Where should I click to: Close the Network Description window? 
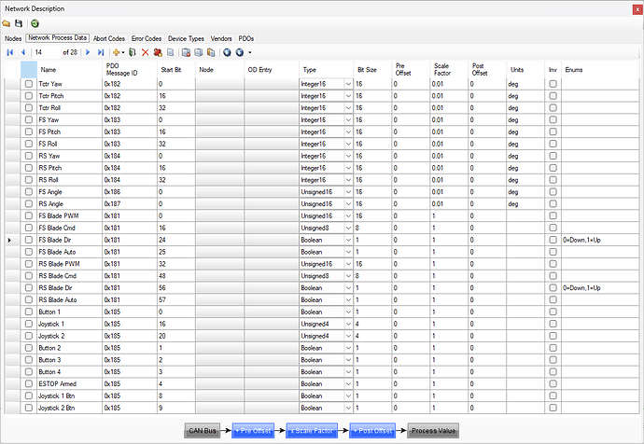(x=637, y=9)
